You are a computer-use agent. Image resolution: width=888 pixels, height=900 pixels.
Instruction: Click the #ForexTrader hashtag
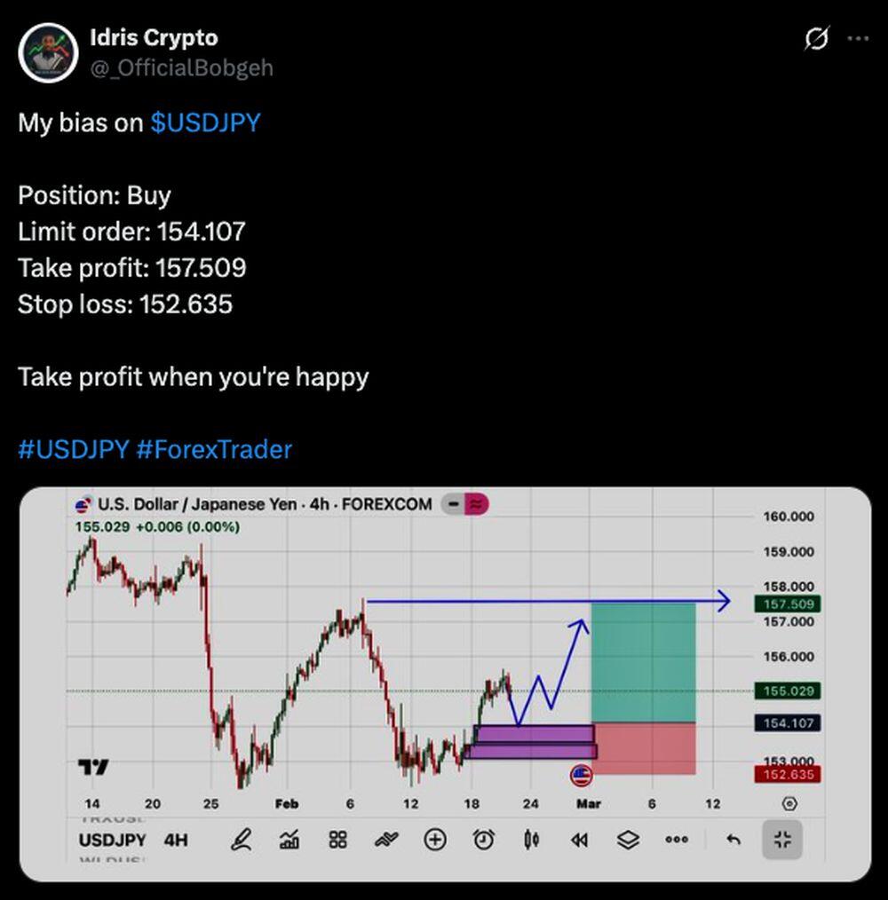point(215,450)
